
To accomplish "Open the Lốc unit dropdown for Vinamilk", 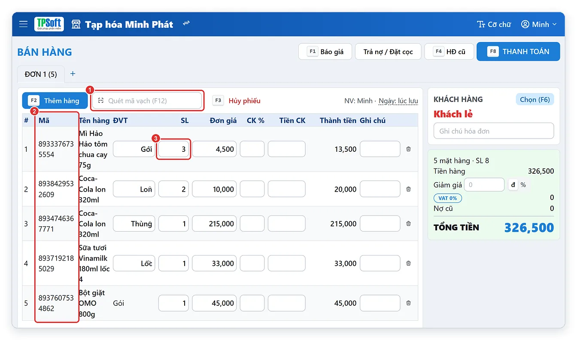I will (x=134, y=263).
